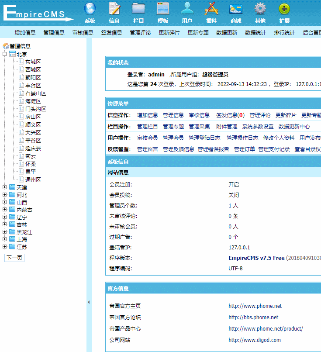321x352 pixels.
Task: Click the home icon beside 管理信息
Action: click(6, 46)
